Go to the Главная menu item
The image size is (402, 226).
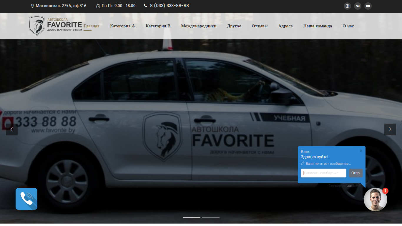pyautogui.click(x=92, y=26)
